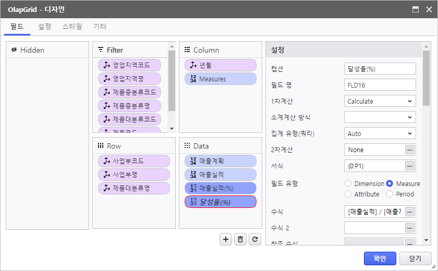Image resolution: width=438 pixels, height=271 pixels.
Task: Click the add field plus icon
Action: click(x=226, y=239)
